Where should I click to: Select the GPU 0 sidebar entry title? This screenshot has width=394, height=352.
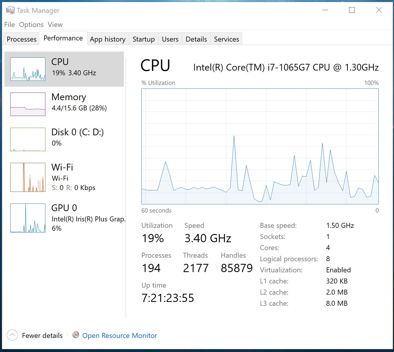[64, 208]
